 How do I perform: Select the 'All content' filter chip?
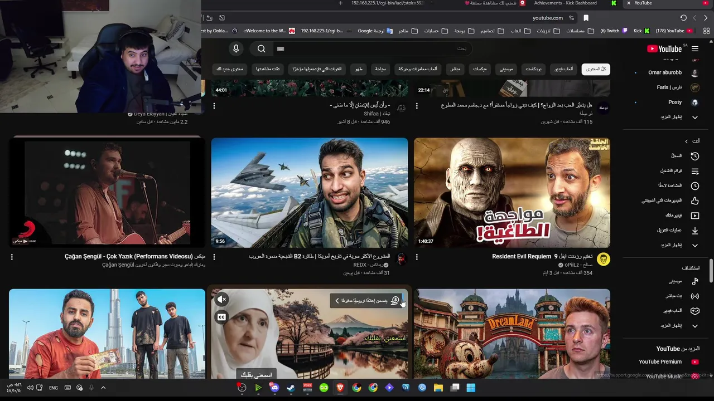click(596, 69)
